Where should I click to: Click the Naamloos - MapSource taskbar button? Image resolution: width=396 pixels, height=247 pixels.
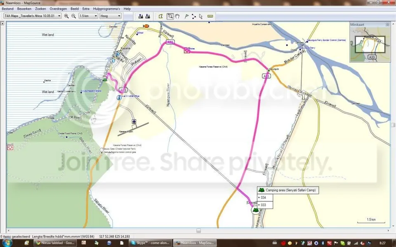[195, 243]
